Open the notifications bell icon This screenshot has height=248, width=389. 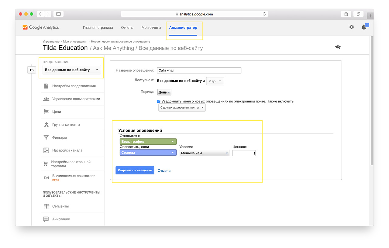364,27
